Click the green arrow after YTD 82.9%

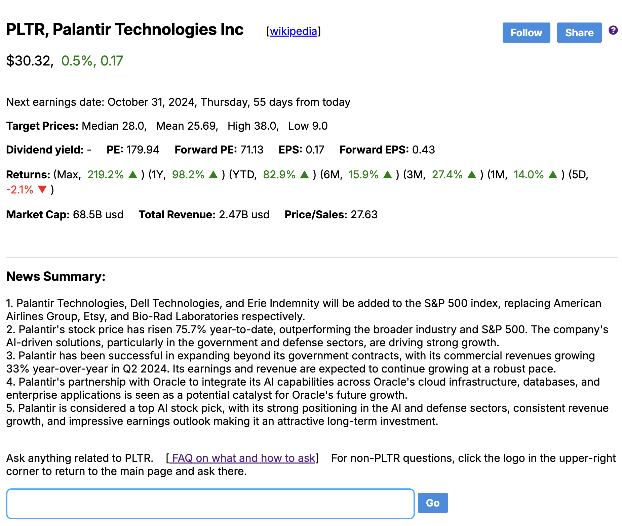click(x=304, y=175)
